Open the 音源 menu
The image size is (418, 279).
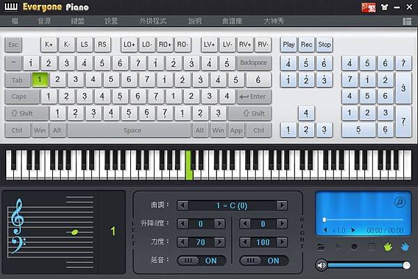pos(45,21)
